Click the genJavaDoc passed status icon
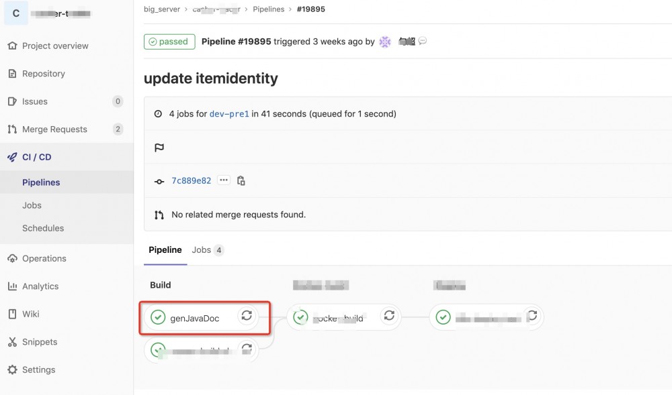Screen dimensions: 672x395 click(x=158, y=317)
